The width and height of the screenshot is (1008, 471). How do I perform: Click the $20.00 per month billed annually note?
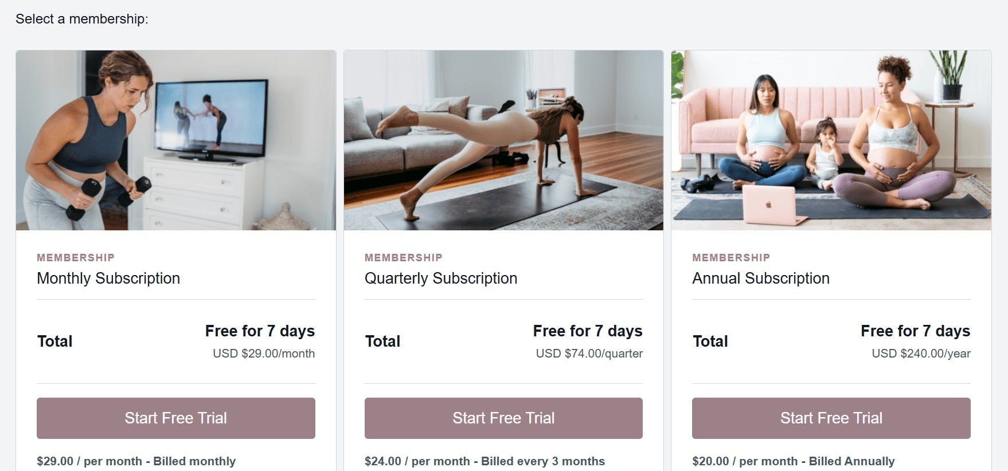point(794,461)
